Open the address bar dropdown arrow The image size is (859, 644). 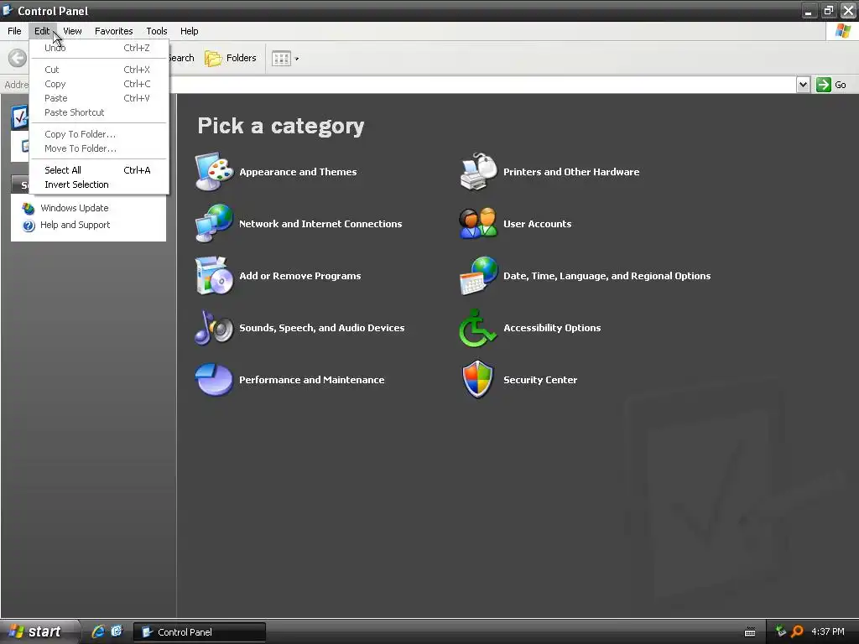tap(803, 85)
